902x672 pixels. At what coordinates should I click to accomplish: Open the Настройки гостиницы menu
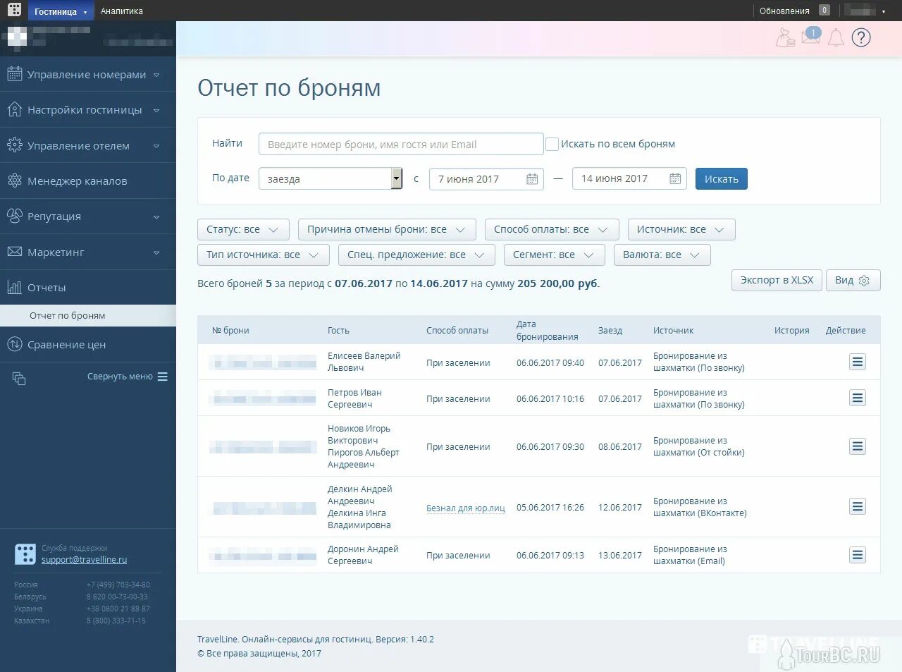point(88,109)
